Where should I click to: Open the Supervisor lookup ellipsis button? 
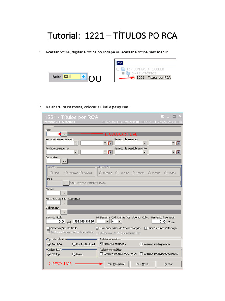coord(64,161)
